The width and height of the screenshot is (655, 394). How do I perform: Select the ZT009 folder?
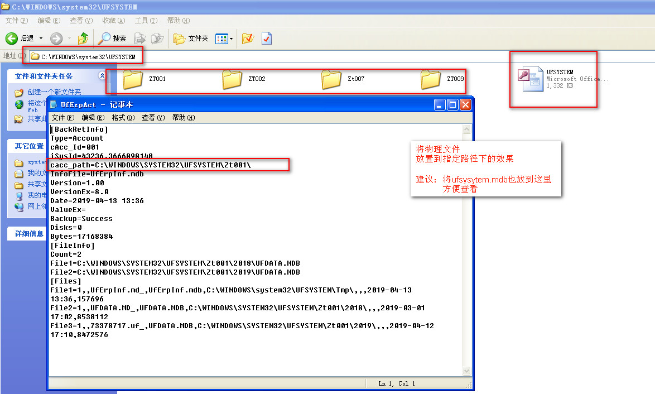tap(431, 79)
